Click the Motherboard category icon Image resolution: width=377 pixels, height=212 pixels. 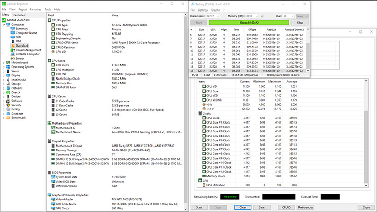[8, 62]
